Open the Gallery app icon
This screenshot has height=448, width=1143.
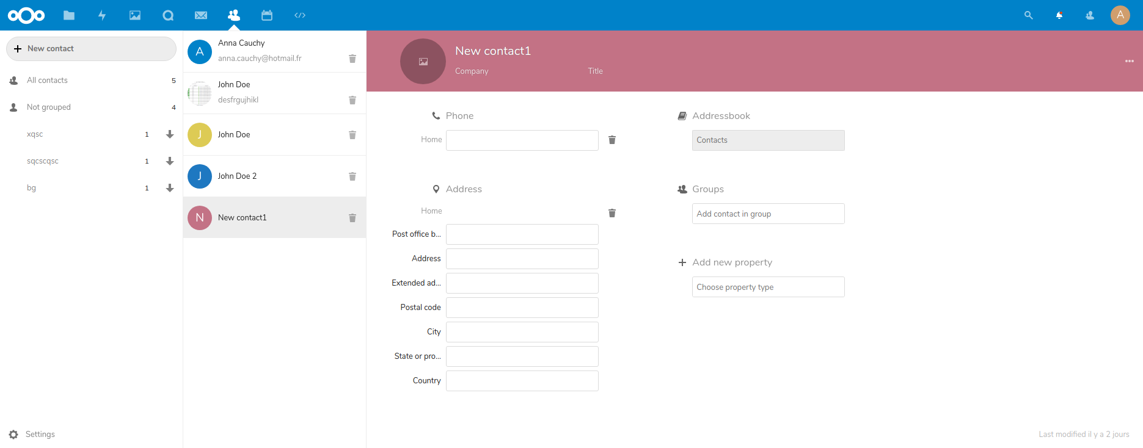tap(135, 15)
